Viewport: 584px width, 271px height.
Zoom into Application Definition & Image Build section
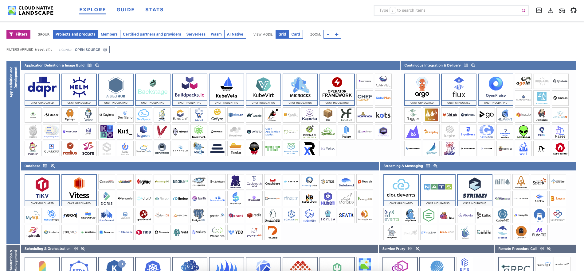tap(97, 65)
